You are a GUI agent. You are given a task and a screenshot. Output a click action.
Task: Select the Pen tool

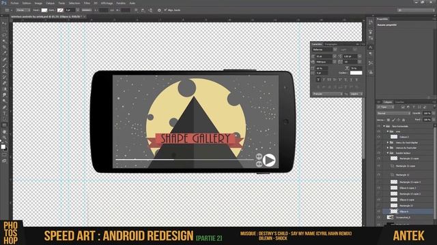(4, 108)
